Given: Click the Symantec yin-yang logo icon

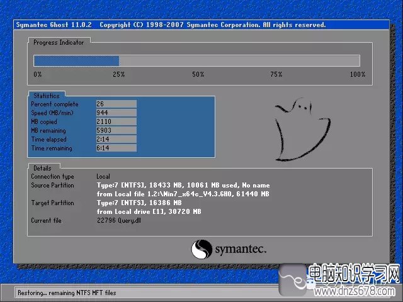Looking at the screenshot, I should 201,249.
